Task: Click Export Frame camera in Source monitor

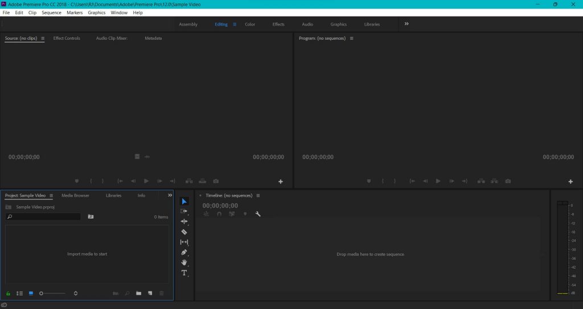Action: (x=216, y=181)
